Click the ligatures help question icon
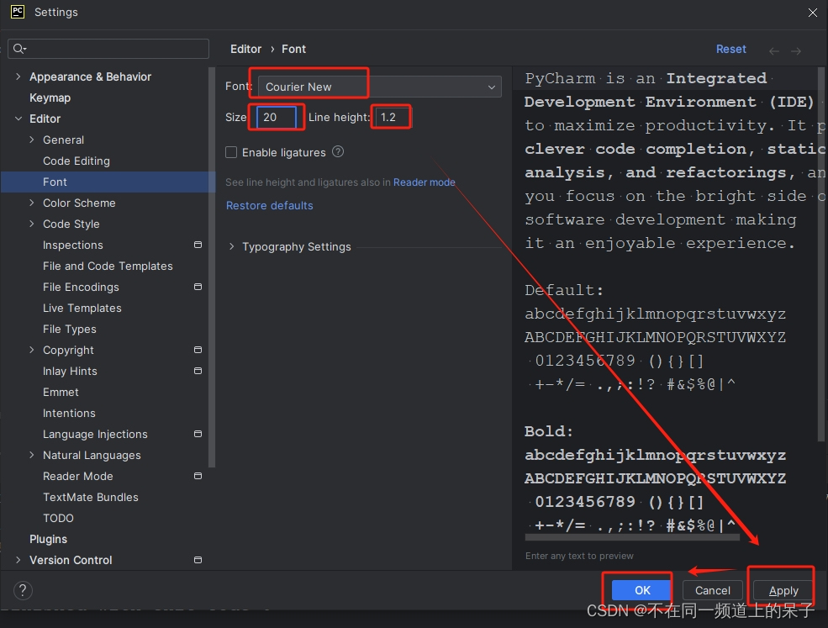 coord(338,152)
